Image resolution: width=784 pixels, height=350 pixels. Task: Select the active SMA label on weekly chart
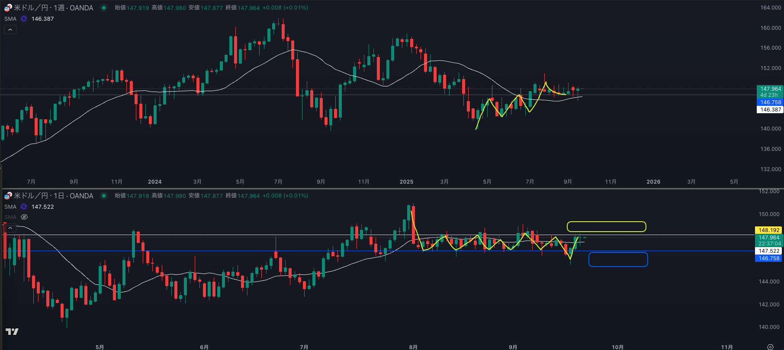[10, 19]
